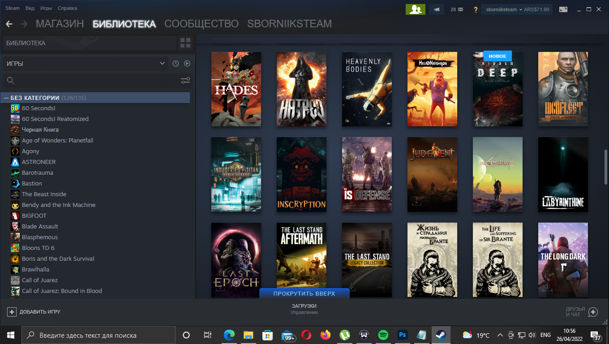Click the recent activity clock icon
Screen dimensions: 609x344
[176, 64]
